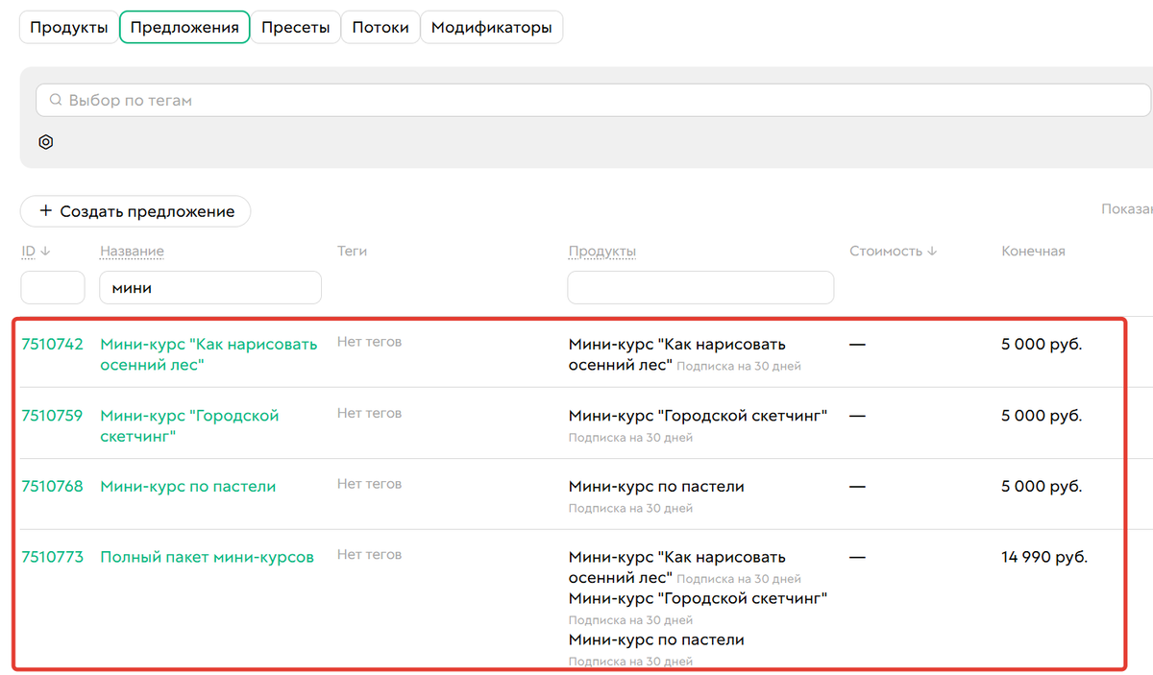
Task: Click the 14 990 руб. price
Action: pyautogui.click(x=1043, y=557)
